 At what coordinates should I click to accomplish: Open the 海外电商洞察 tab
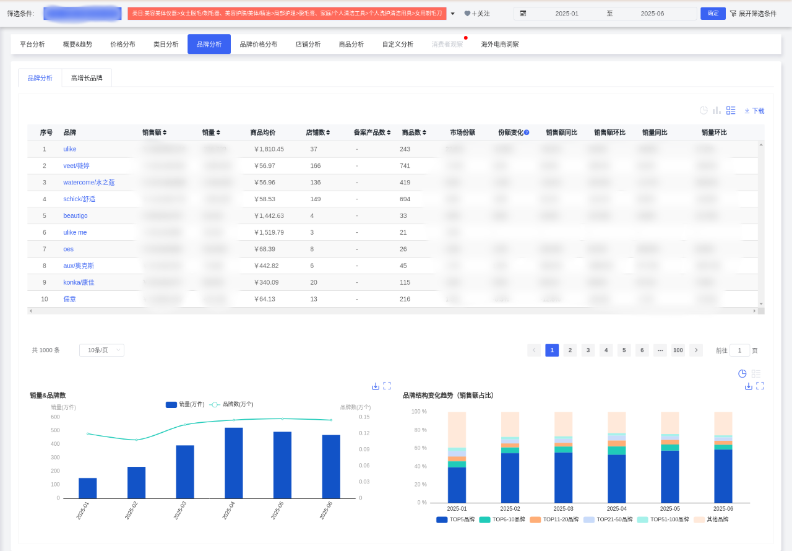click(x=500, y=44)
